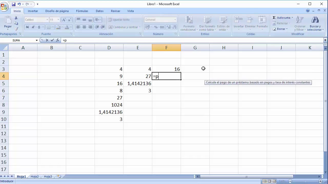Switch to the Insertar ribbon tab

[33, 11]
